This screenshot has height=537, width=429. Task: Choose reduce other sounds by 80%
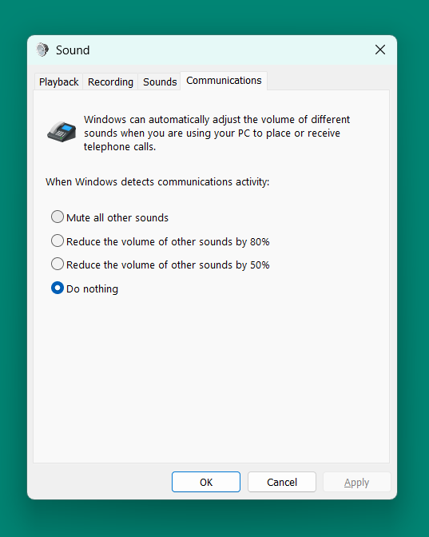point(161,241)
